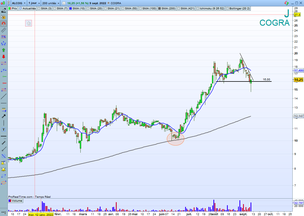The image size is (304, 216).
Task: Toggle the Ichimoku (9 26 52) indicator
Action: (210, 9)
